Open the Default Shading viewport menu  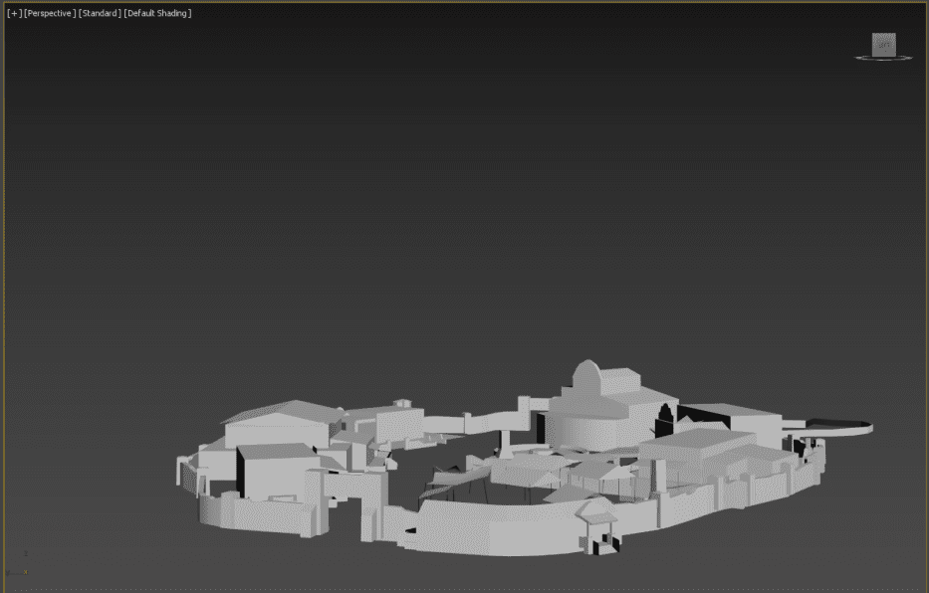click(157, 13)
